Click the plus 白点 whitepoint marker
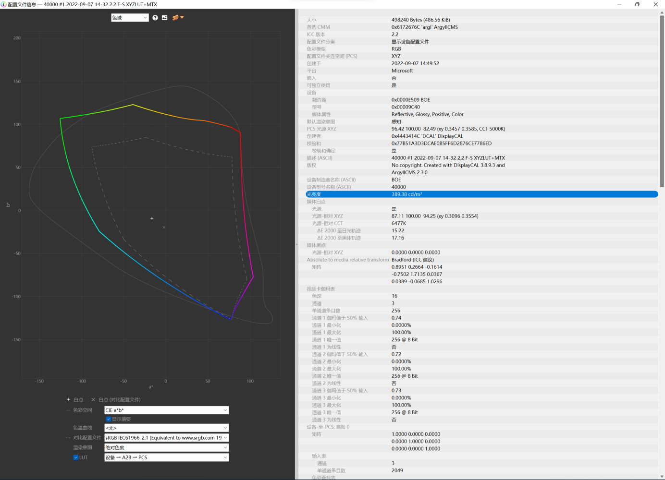Image resolution: width=665 pixels, height=480 pixels. (x=68, y=400)
